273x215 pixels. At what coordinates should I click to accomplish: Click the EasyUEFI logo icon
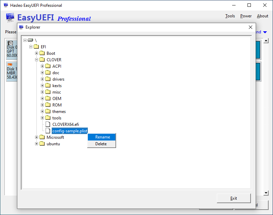click(10, 17)
